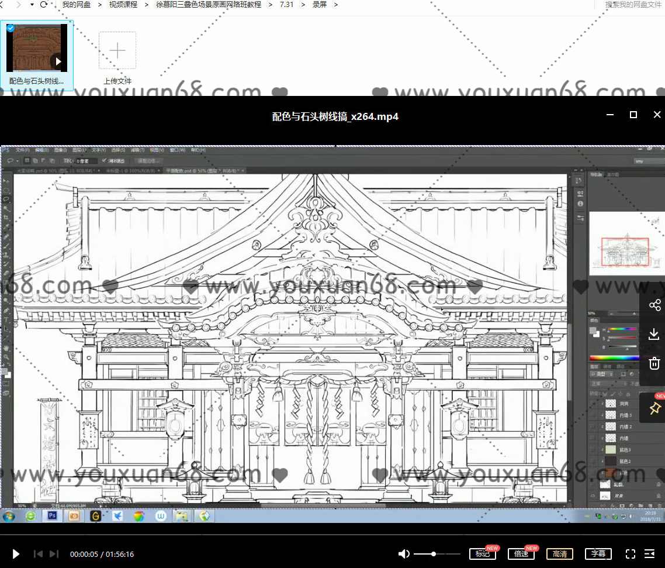Viewport: 665px width, 568px height.
Task: Delete the video using the trash icon
Action: point(654,363)
